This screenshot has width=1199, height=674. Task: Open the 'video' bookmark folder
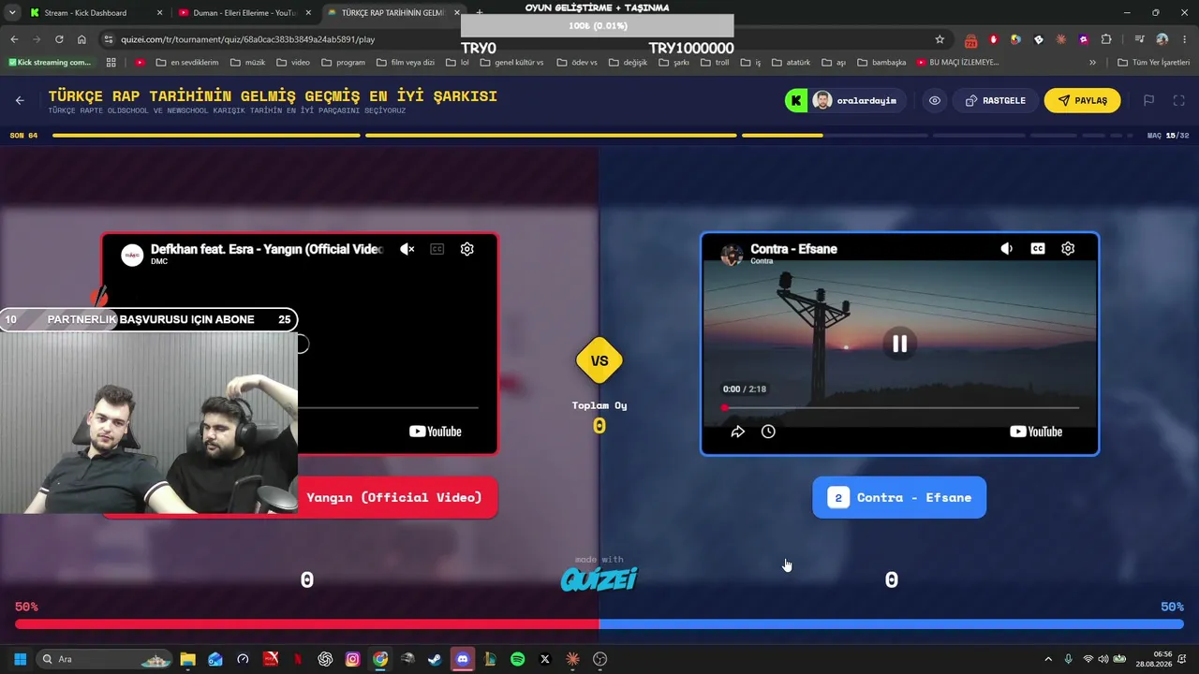click(292, 63)
